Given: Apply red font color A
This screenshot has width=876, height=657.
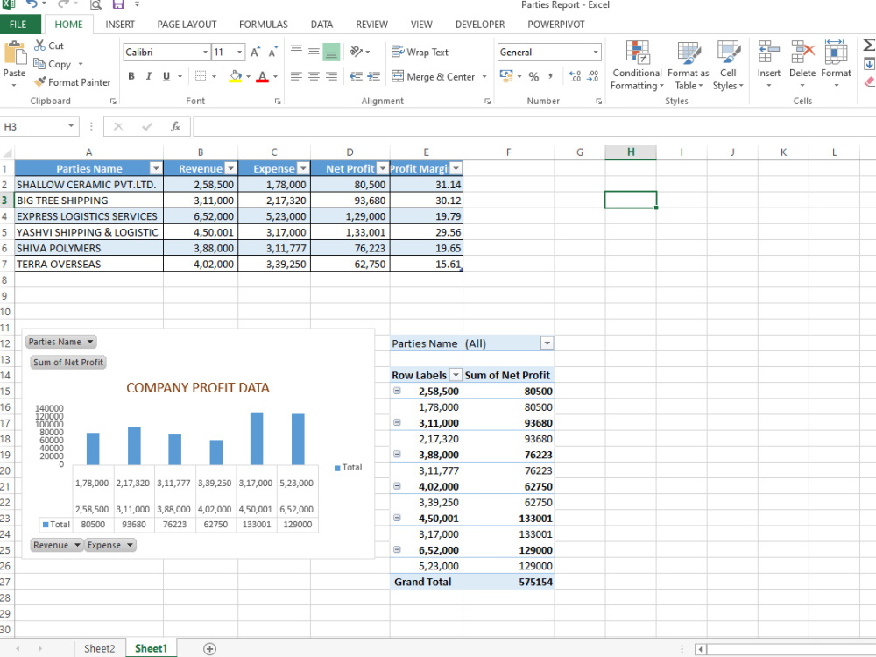Looking at the screenshot, I should pos(262,76).
